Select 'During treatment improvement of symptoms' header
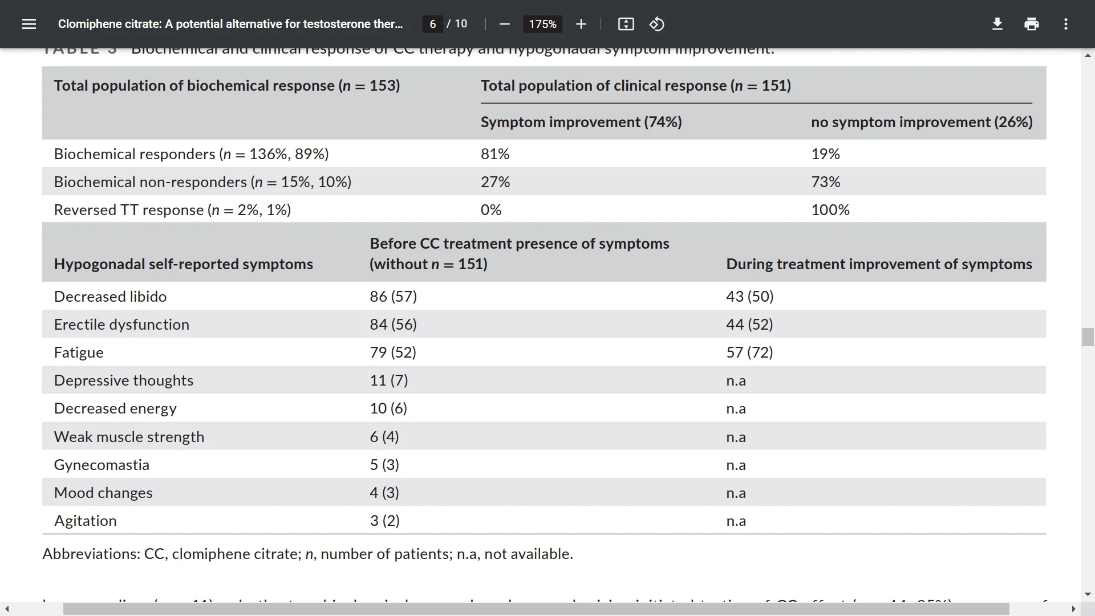The width and height of the screenshot is (1095, 616). point(879,264)
